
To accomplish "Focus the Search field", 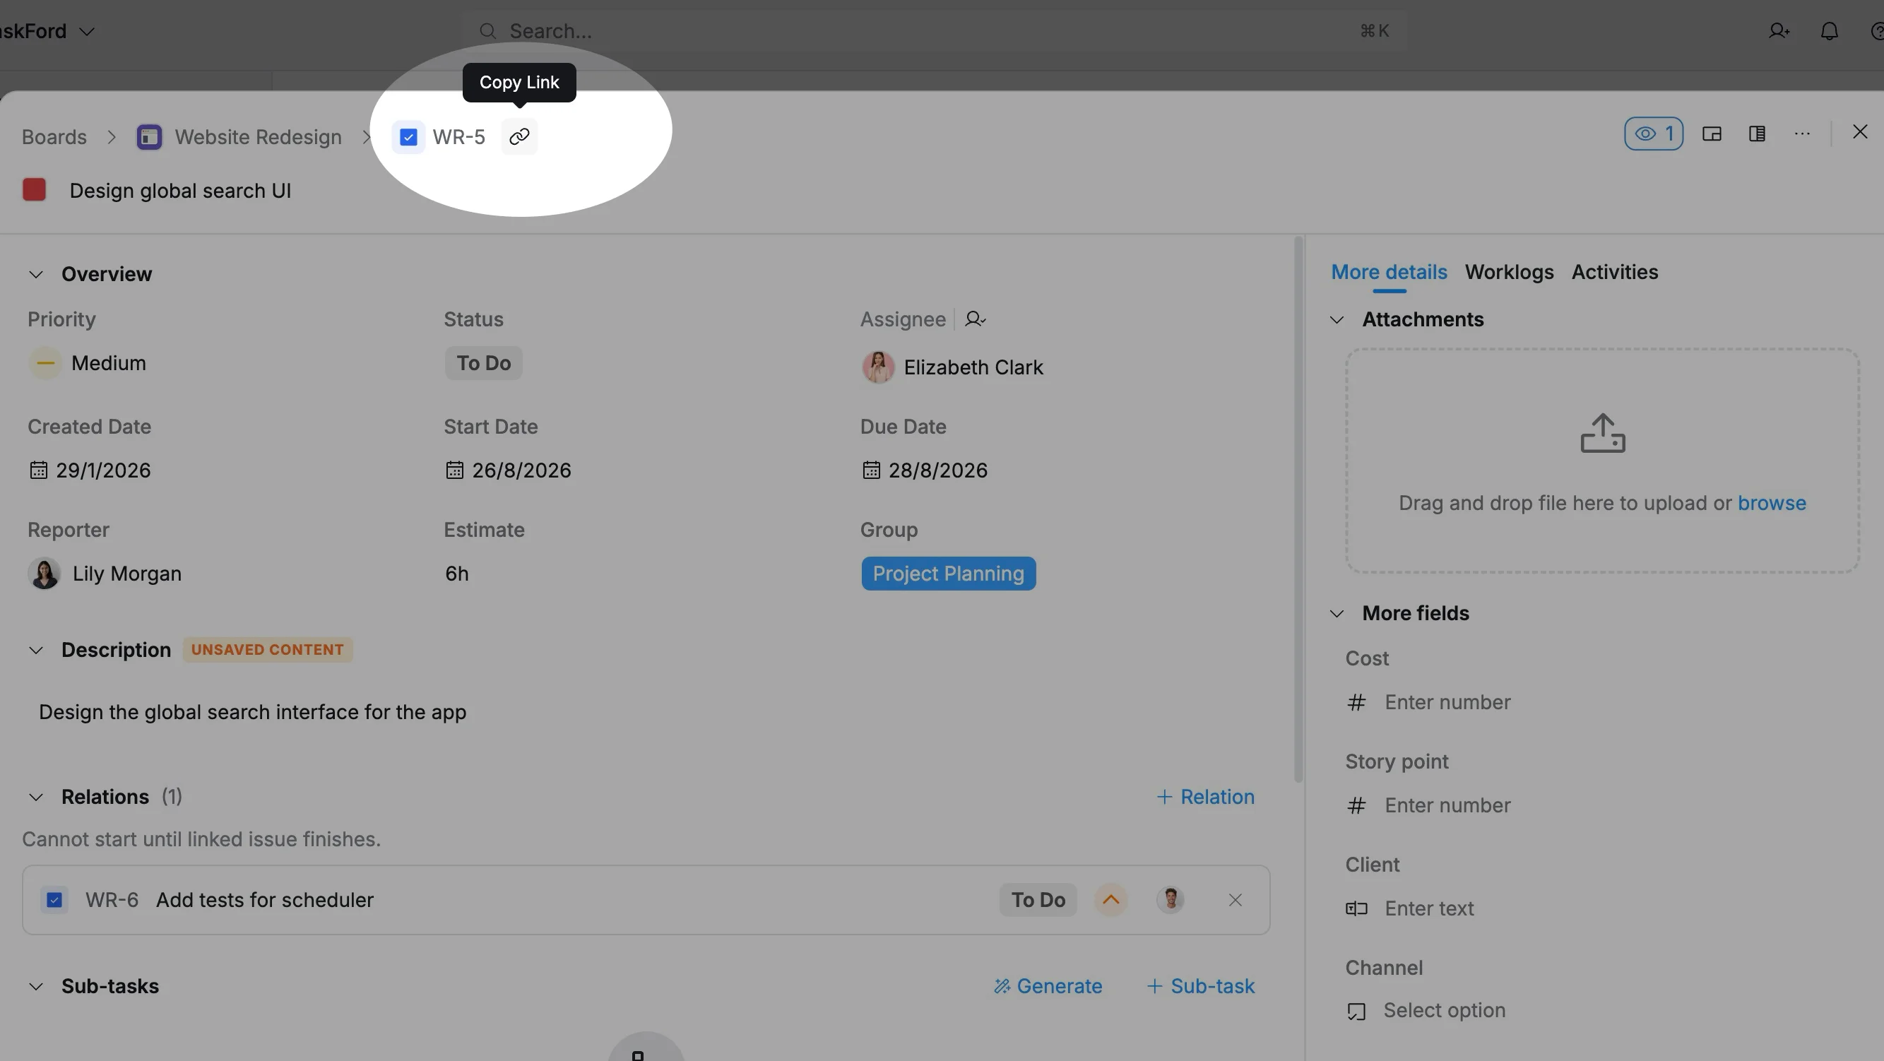I will (935, 30).
